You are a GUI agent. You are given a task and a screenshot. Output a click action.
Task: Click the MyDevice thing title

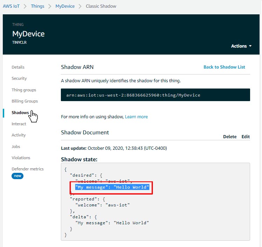coord(28,34)
